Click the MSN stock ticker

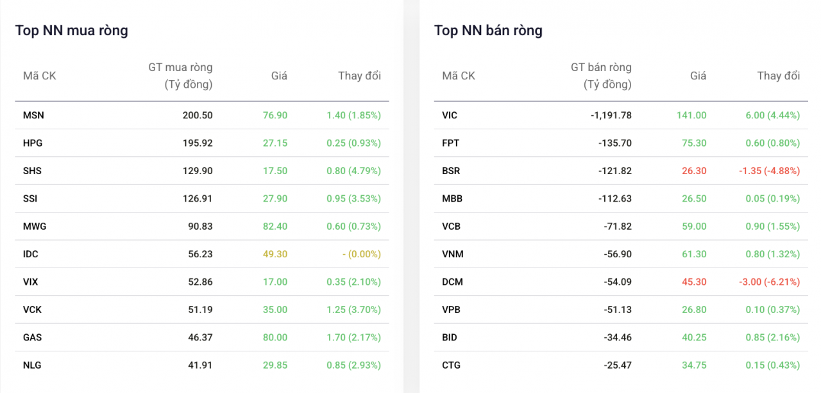33,115
